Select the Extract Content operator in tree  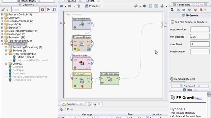[x=25, y=57]
